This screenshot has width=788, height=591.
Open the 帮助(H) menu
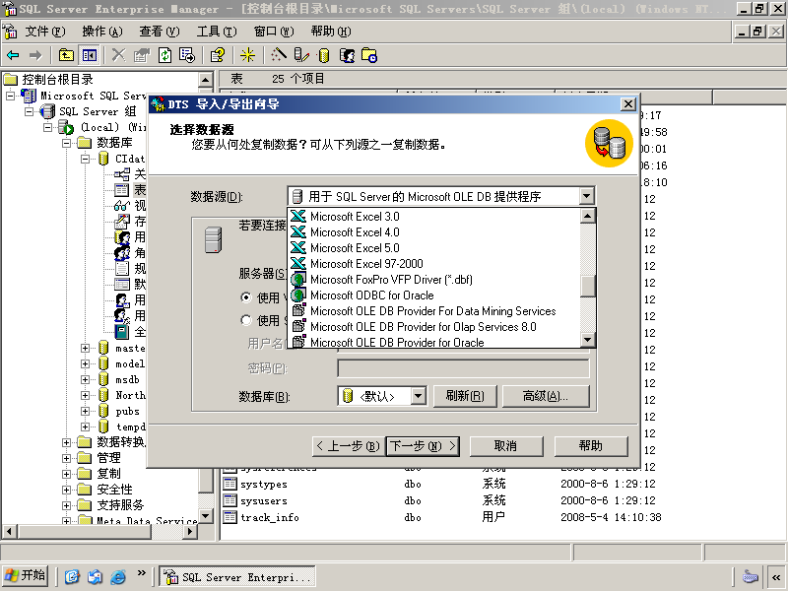click(330, 32)
